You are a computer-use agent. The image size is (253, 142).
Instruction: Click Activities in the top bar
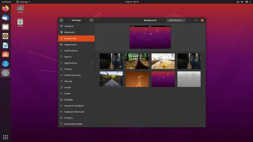(6, 2)
